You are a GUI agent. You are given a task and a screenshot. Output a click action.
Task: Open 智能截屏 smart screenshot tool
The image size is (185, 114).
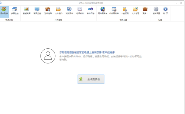(x=27, y=11)
